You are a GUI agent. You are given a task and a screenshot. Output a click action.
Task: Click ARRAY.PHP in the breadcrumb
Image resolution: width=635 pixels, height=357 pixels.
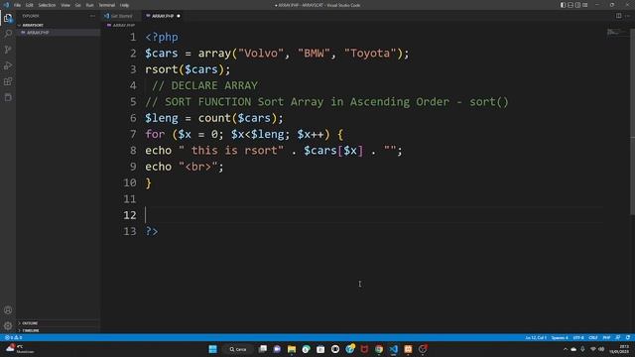tap(123, 25)
